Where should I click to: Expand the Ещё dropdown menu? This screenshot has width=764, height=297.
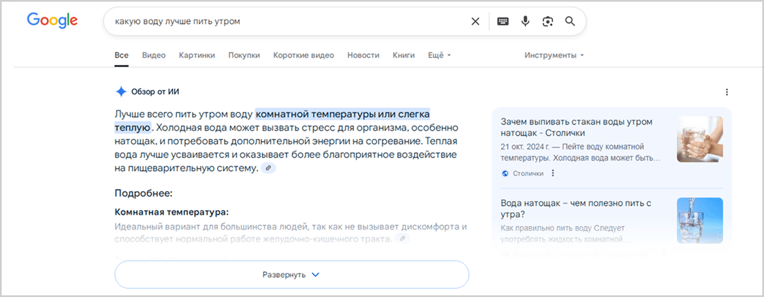point(440,55)
